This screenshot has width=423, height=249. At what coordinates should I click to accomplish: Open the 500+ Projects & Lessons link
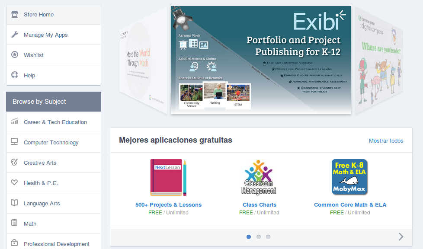(168, 205)
